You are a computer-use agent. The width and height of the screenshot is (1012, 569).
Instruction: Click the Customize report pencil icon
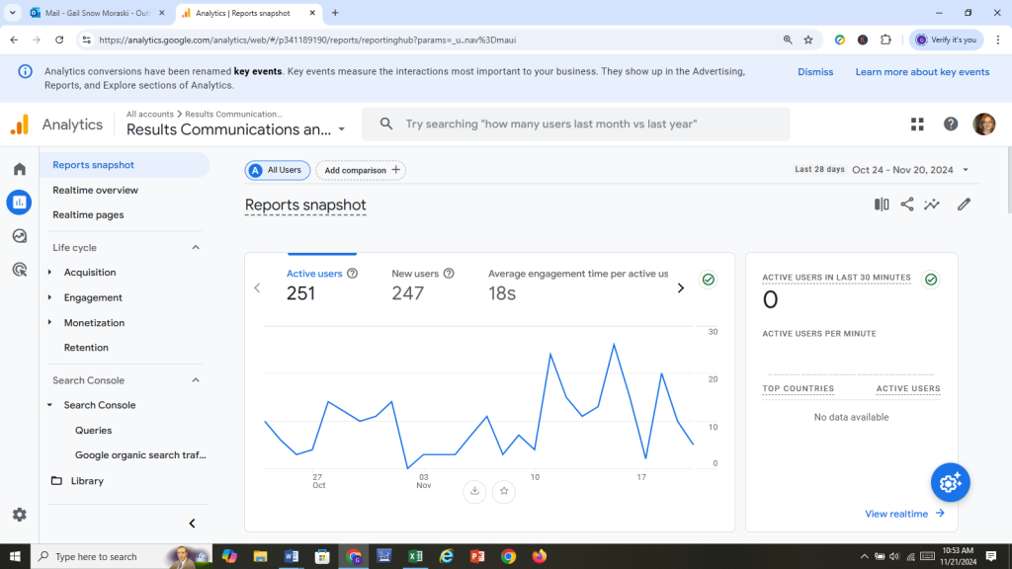pyautogui.click(x=964, y=204)
